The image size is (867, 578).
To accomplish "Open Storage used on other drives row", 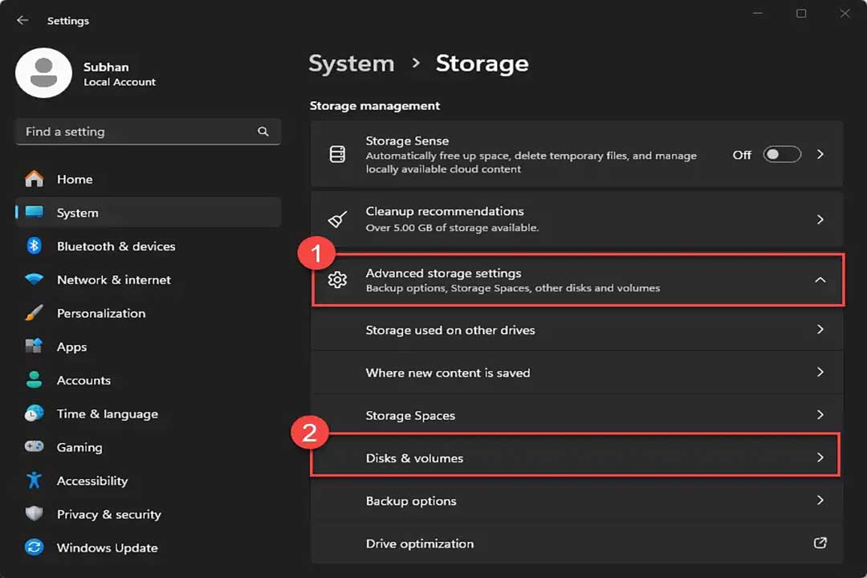I will tap(576, 330).
